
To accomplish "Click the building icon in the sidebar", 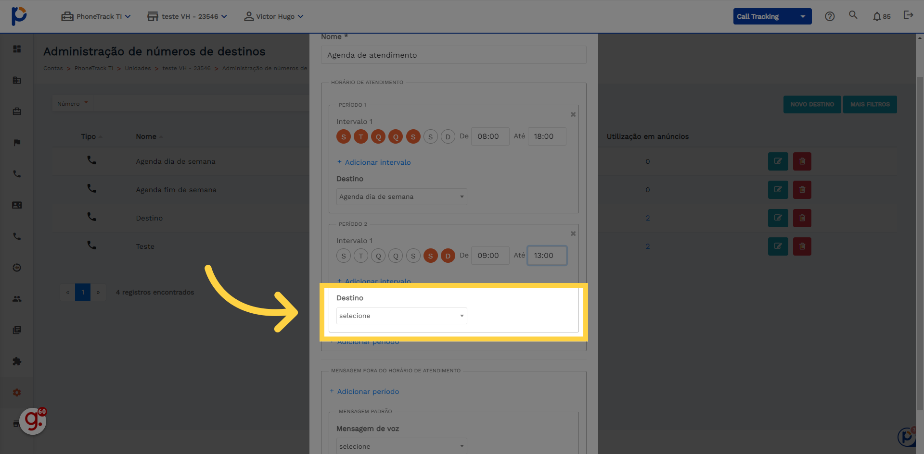I will (17, 80).
